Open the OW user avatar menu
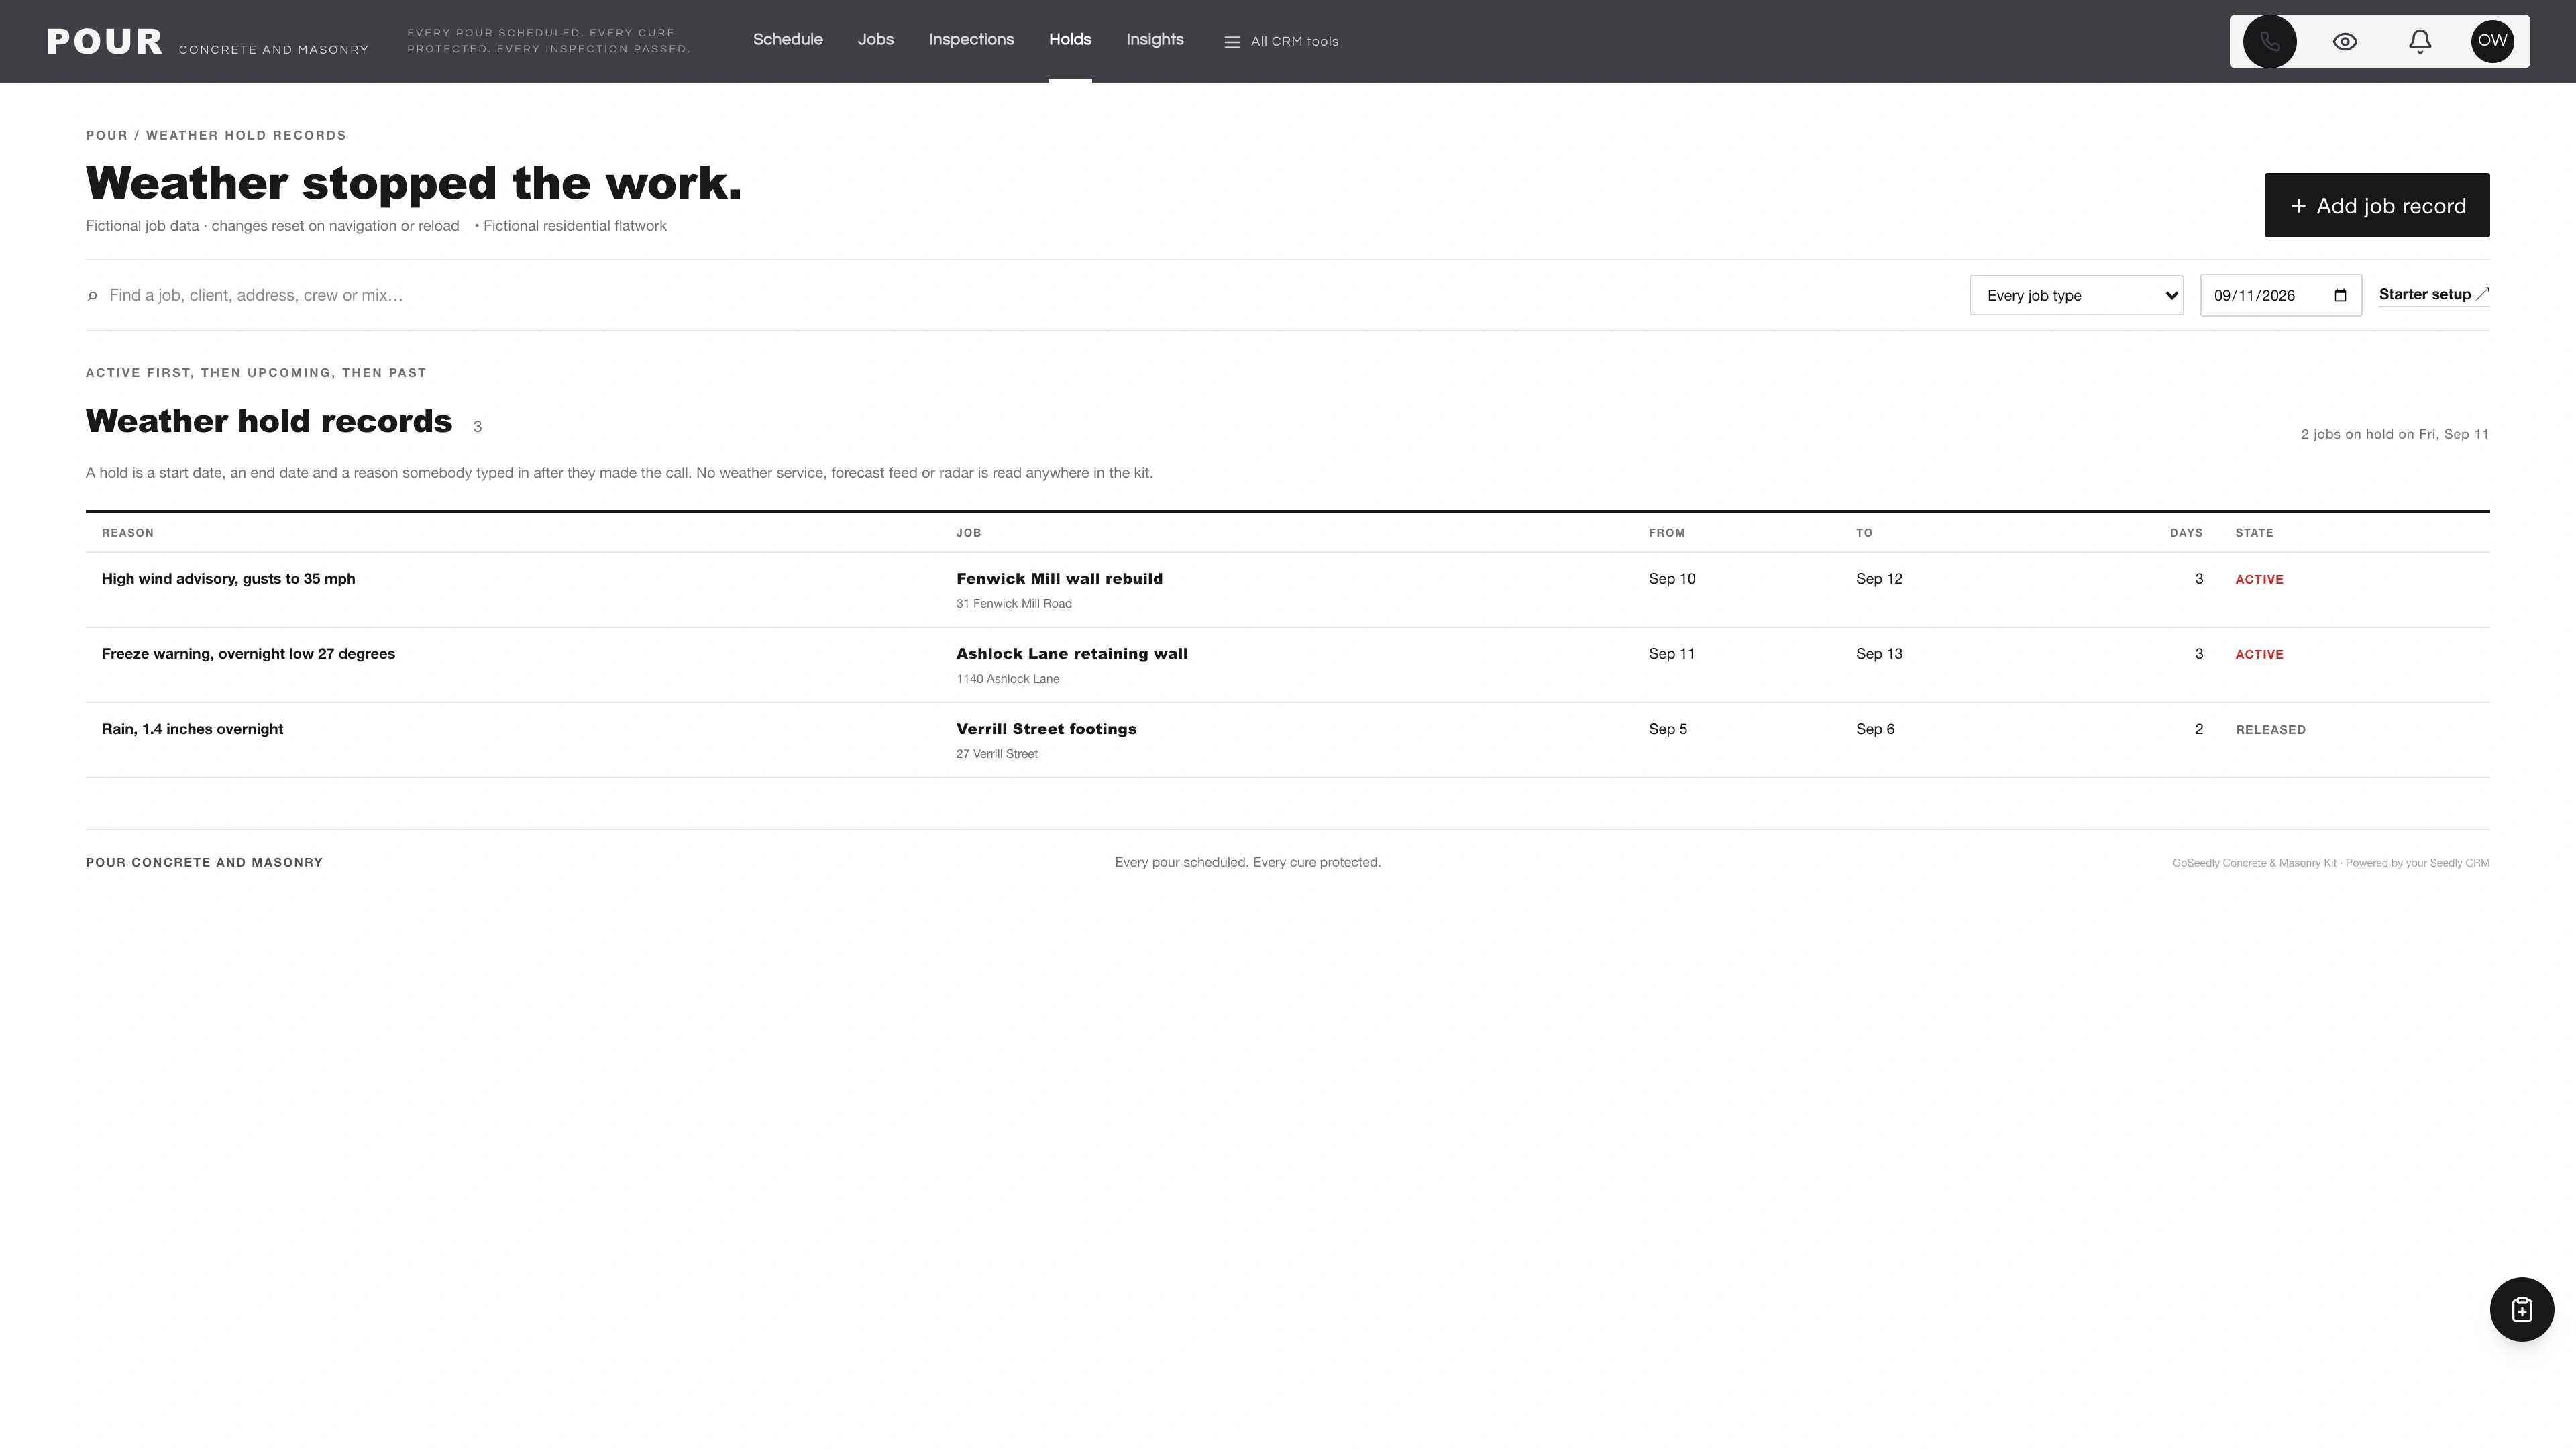The image size is (2576, 1449). [2492, 41]
